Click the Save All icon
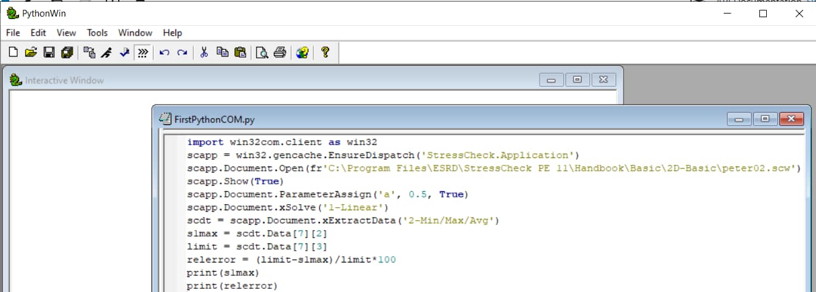The width and height of the screenshot is (816, 292). pyautogui.click(x=66, y=53)
